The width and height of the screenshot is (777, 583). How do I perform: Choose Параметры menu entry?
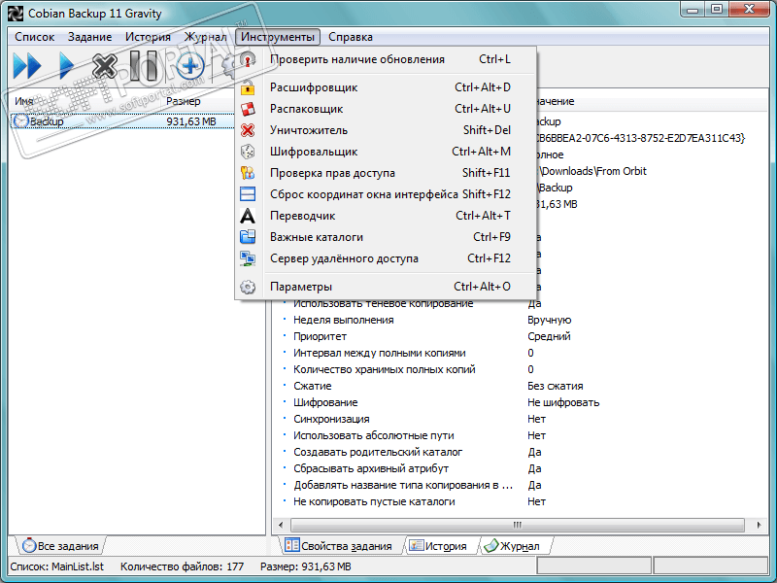point(386,287)
